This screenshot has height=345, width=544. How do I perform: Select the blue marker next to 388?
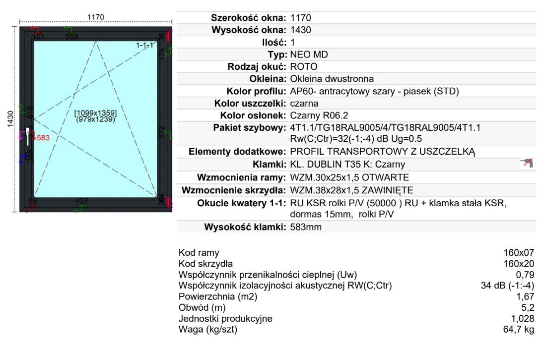(22, 158)
